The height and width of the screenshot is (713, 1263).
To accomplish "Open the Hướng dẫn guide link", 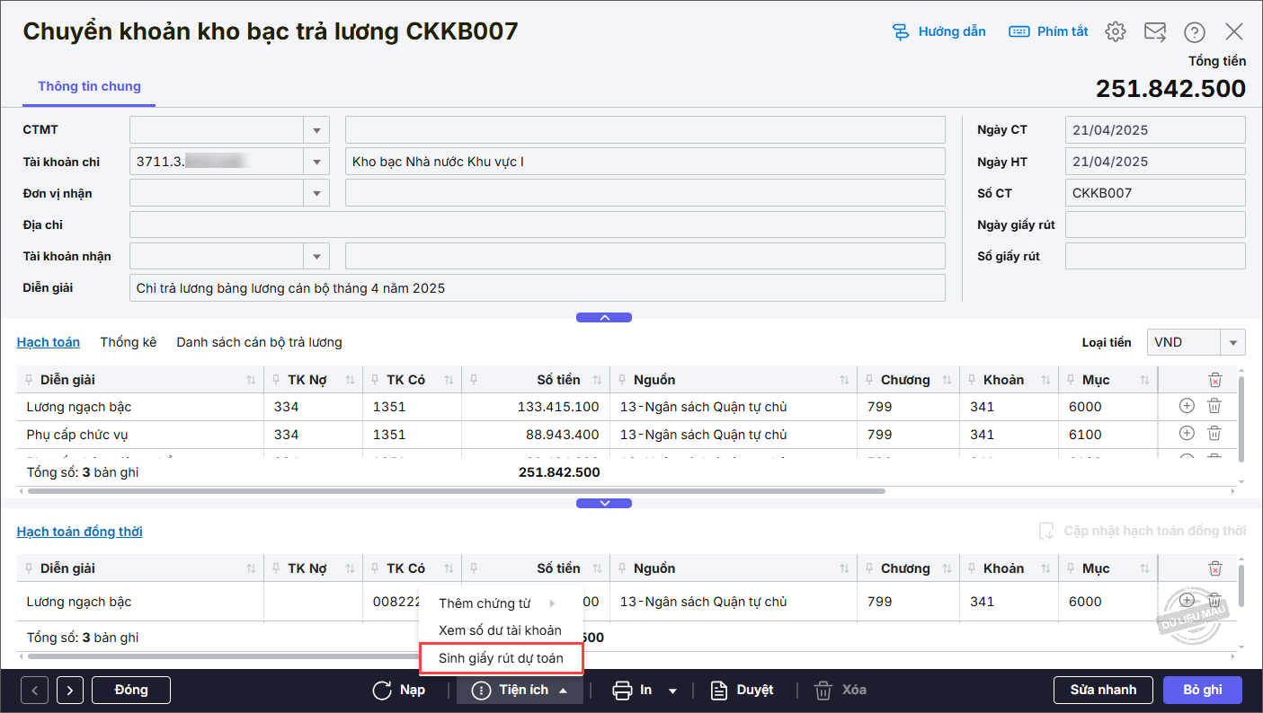I will 939,31.
